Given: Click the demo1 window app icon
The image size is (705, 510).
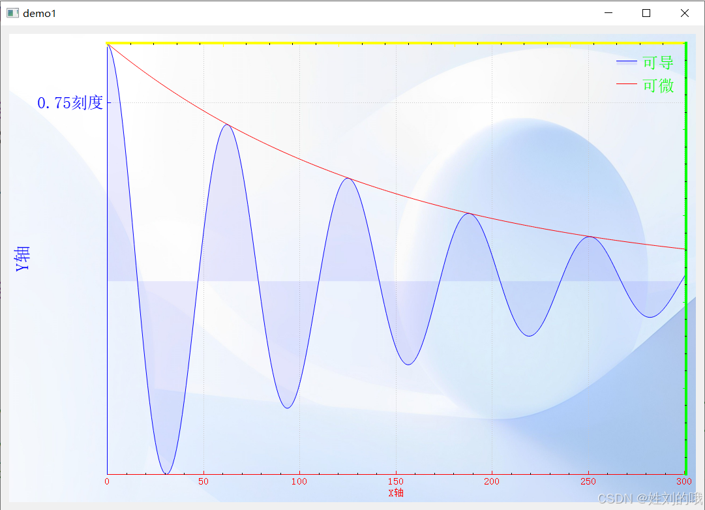Looking at the screenshot, I should click(12, 13).
